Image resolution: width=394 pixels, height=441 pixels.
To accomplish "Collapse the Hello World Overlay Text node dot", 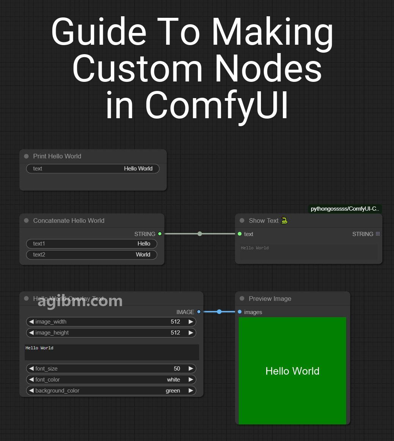I will pyautogui.click(x=27, y=299).
